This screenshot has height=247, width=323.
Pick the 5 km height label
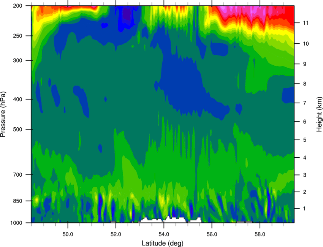click(305, 140)
